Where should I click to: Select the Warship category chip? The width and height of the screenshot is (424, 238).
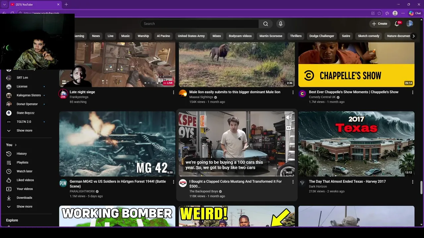tap(143, 36)
